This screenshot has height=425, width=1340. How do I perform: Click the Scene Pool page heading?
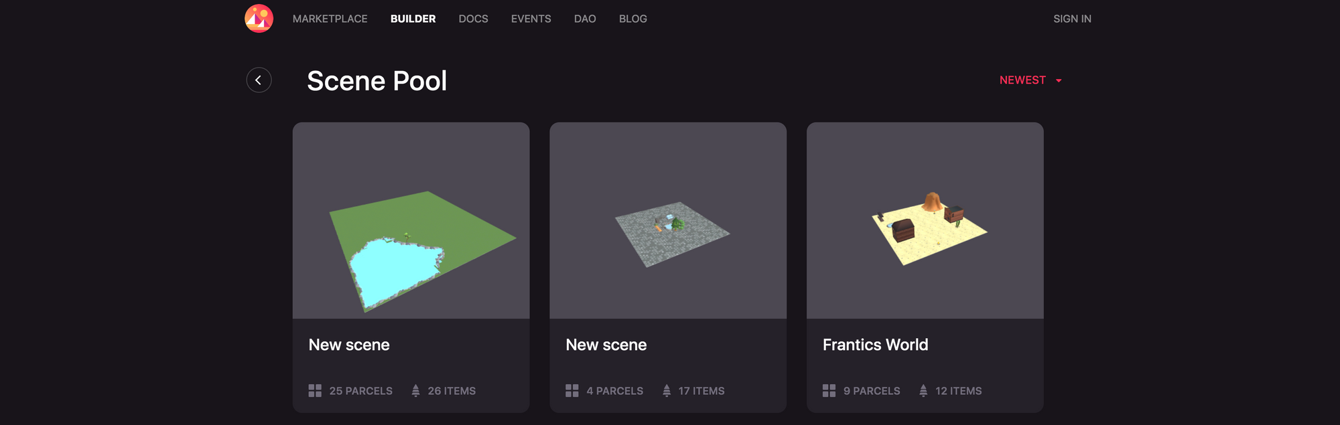pyautogui.click(x=377, y=81)
